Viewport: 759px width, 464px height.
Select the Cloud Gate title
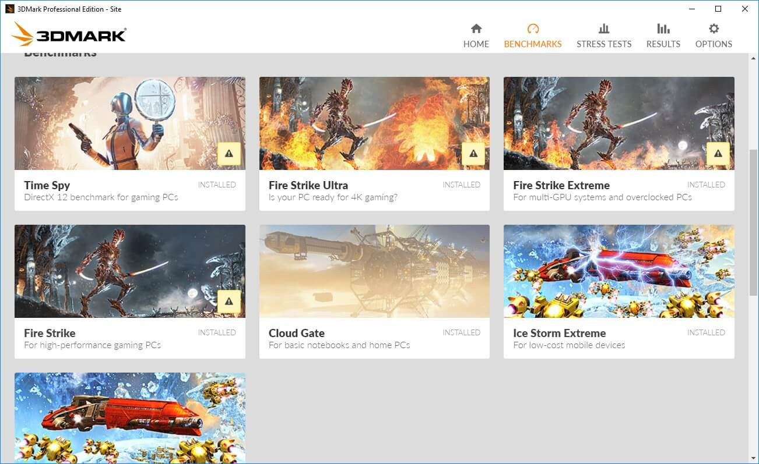(x=297, y=333)
